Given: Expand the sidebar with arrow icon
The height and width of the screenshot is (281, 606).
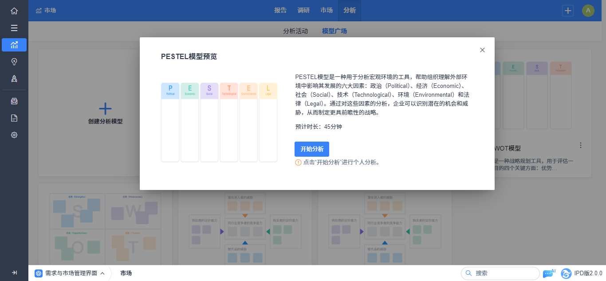Looking at the screenshot, I should coord(14,273).
